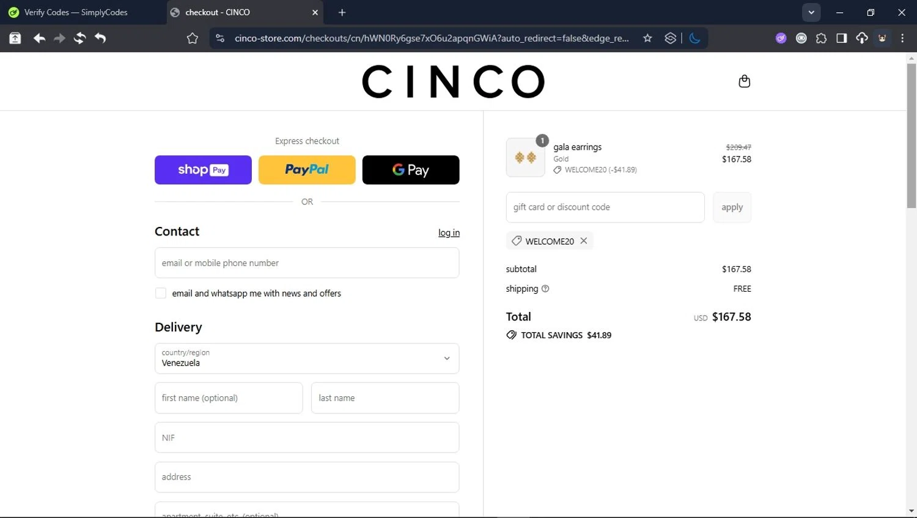917x518 pixels.
Task: Select the checkout - CINCO tab
Action: pos(245,12)
